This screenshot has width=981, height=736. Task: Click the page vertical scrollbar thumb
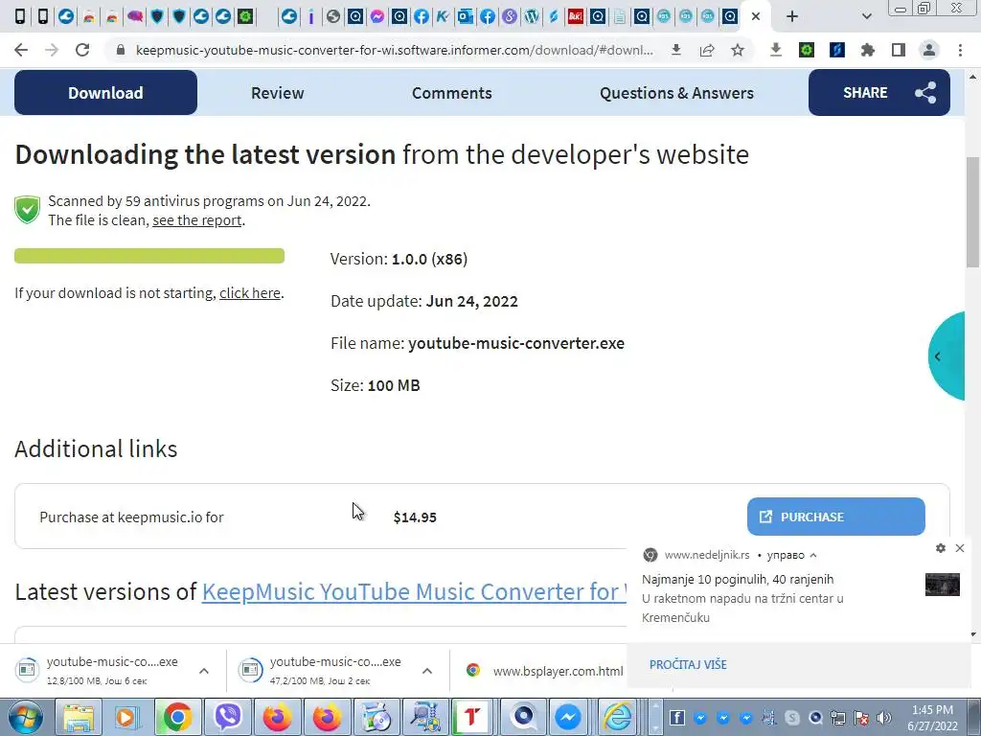(973, 213)
